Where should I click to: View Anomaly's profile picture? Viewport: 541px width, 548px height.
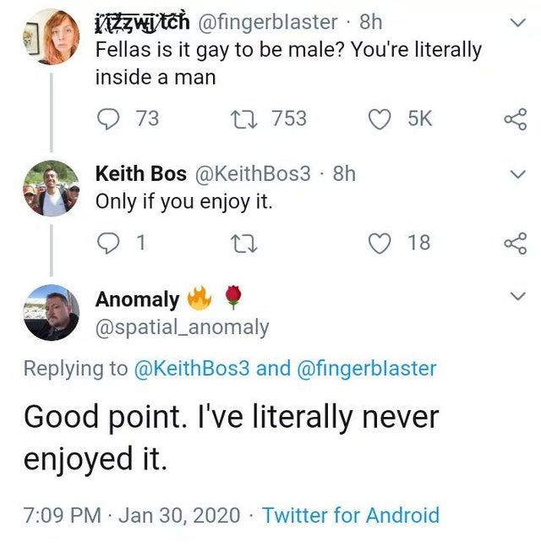tap(52, 312)
